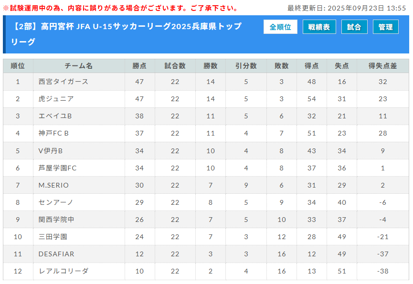Select 関西学院中 in the standings

pyautogui.click(x=56, y=220)
